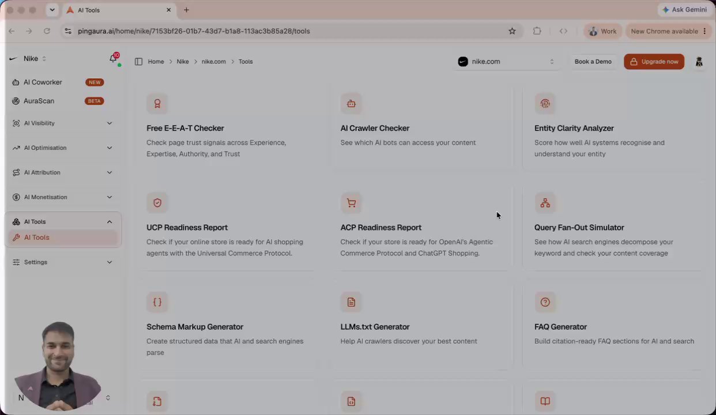This screenshot has width=716, height=415.
Task: Go back with the browser back arrow
Action: point(12,31)
